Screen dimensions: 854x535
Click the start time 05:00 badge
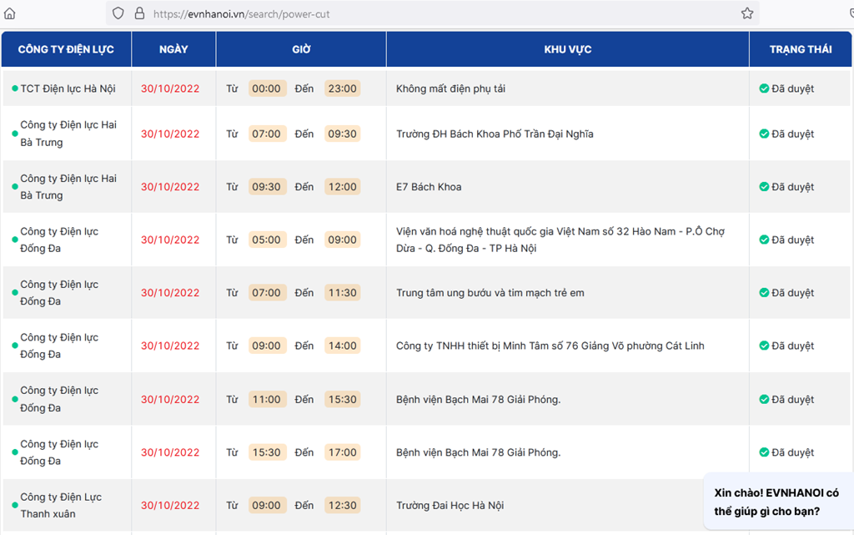pos(267,240)
